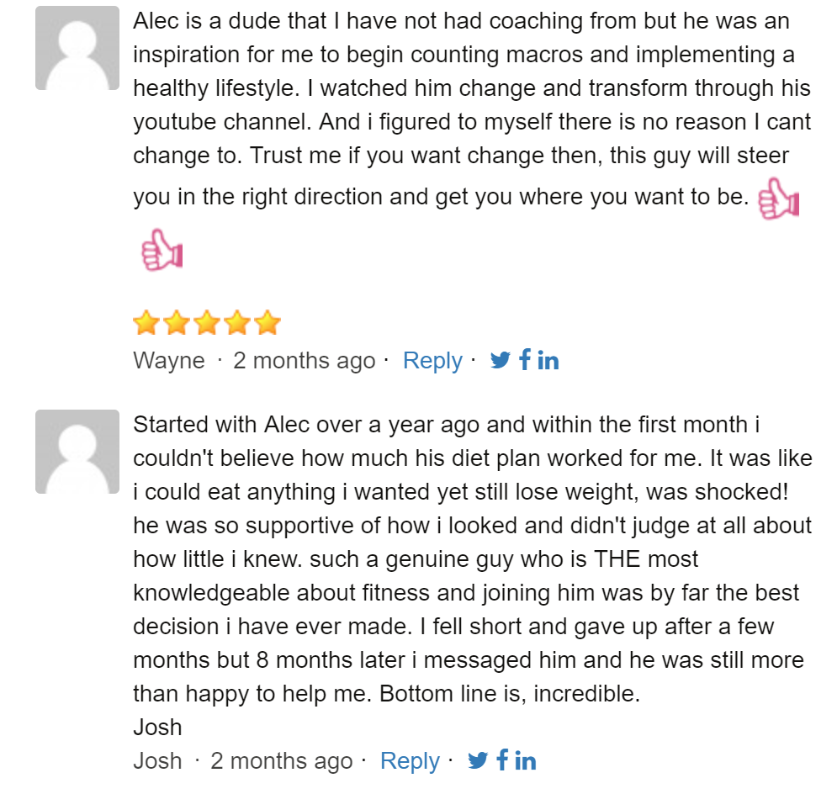The image size is (837, 794).
Task: Click Wayne's profile avatar
Action: pos(77,48)
